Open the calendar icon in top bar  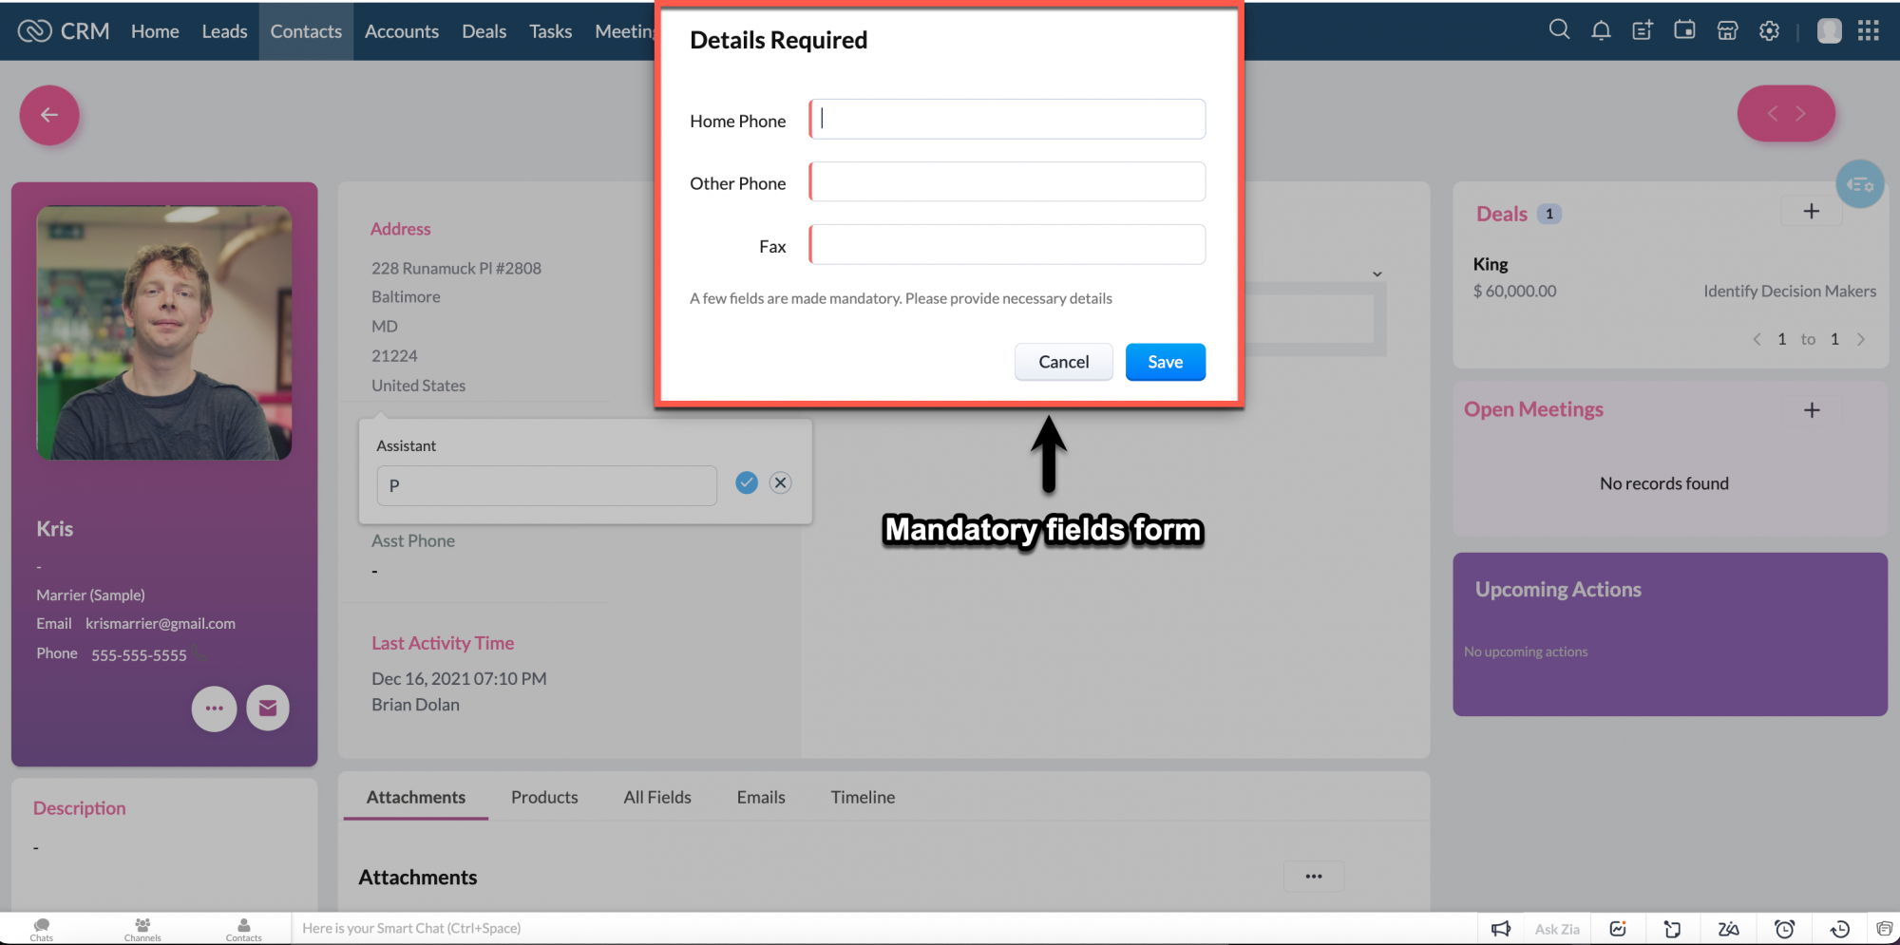click(1684, 29)
